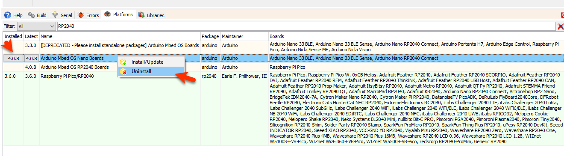The width and height of the screenshot is (564, 156).
Task: Select Arduino Mbed OS RP2040 Boards row
Action: tap(283, 67)
